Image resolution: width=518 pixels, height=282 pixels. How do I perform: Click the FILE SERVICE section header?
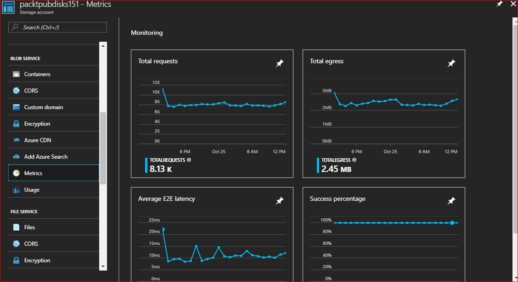[x=24, y=211]
